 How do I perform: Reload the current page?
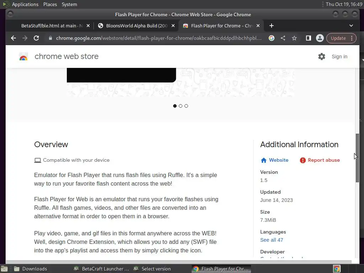click(36, 38)
